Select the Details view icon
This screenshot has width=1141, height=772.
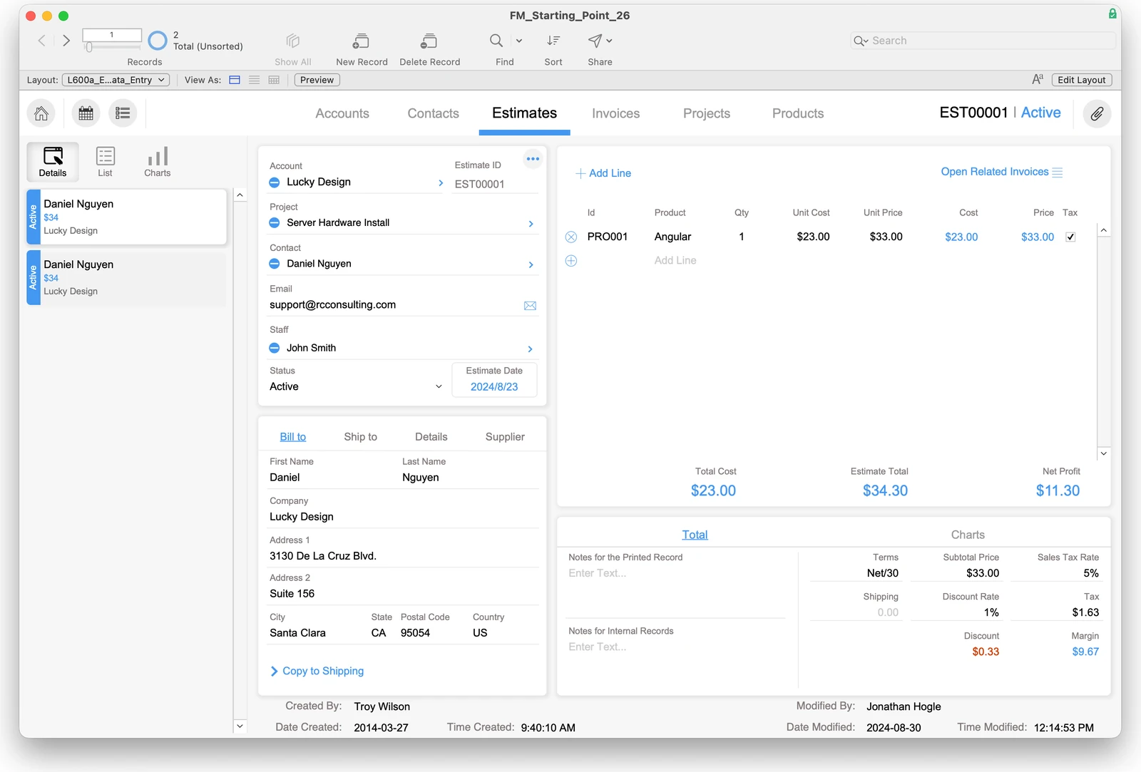point(53,162)
